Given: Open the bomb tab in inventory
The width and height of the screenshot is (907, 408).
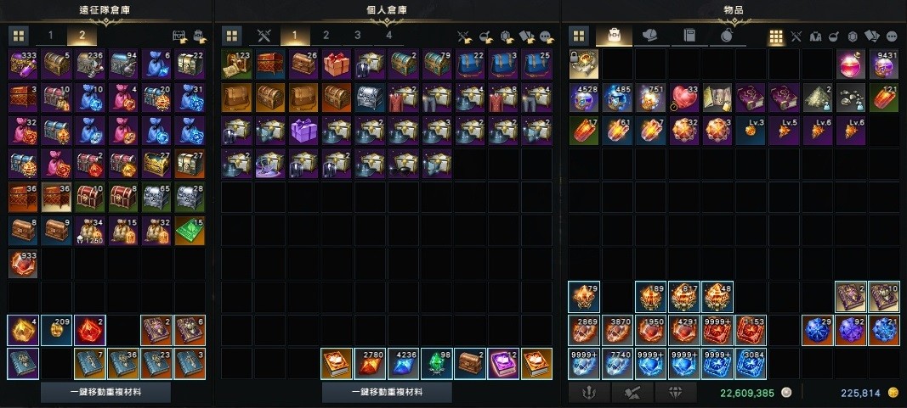Looking at the screenshot, I should 728,36.
